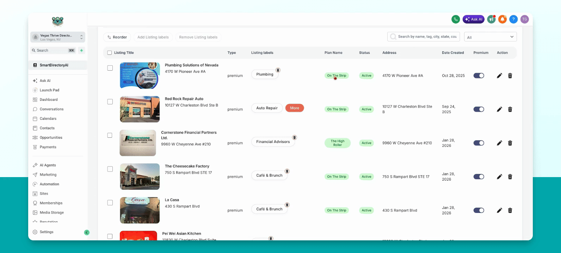Click the purple Ask AI button
The height and width of the screenshot is (253, 561).
coord(474,19)
